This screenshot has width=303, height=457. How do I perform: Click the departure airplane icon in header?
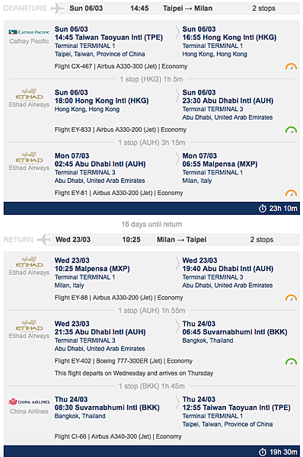point(58,8)
